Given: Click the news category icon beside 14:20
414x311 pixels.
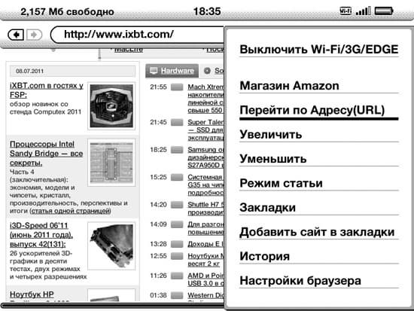Looking at the screenshot, I should (x=177, y=205).
